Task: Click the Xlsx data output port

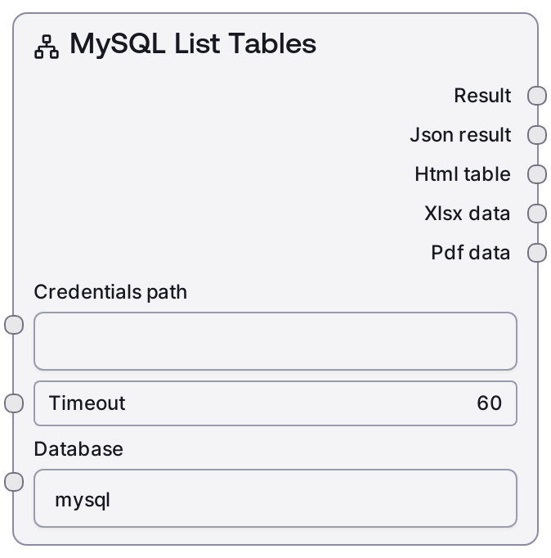Action: [x=537, y=214]
